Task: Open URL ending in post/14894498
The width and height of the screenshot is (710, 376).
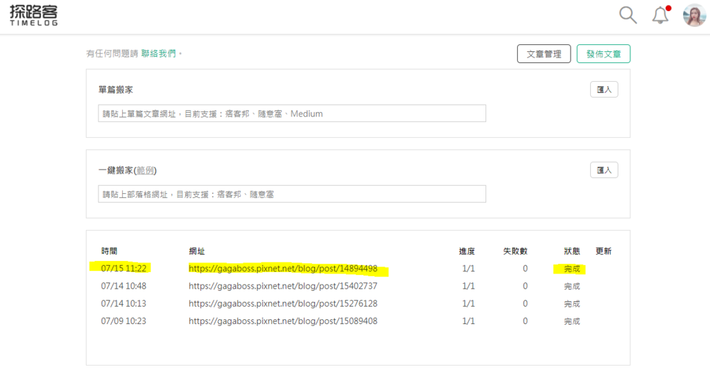Action: (283, 268)
